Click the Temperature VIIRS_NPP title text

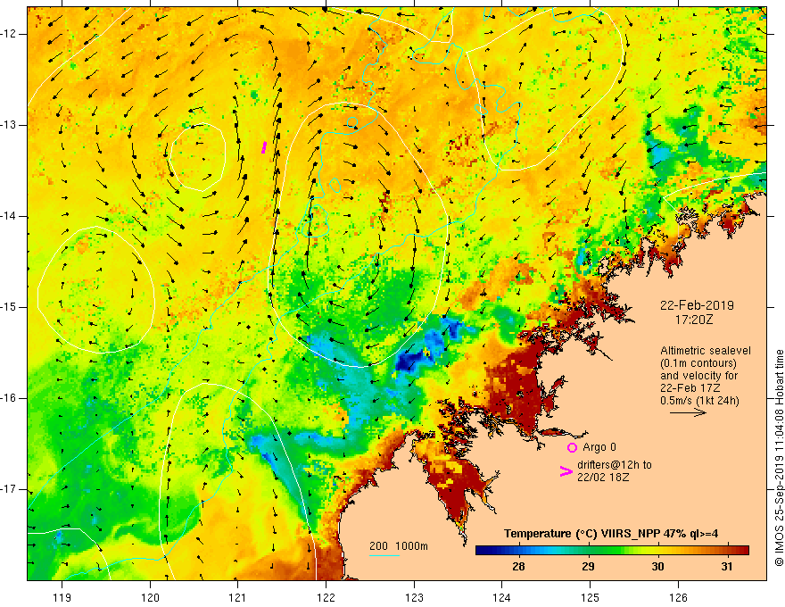pos(611,534)
